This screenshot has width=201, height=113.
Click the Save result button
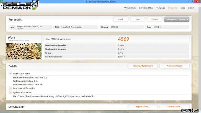138,19
